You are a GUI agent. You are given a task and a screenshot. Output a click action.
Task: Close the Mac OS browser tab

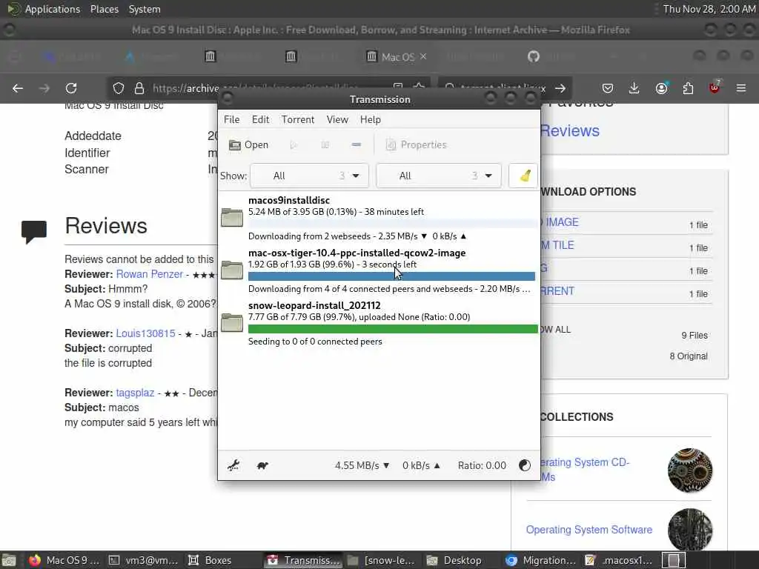coord(423,56)
